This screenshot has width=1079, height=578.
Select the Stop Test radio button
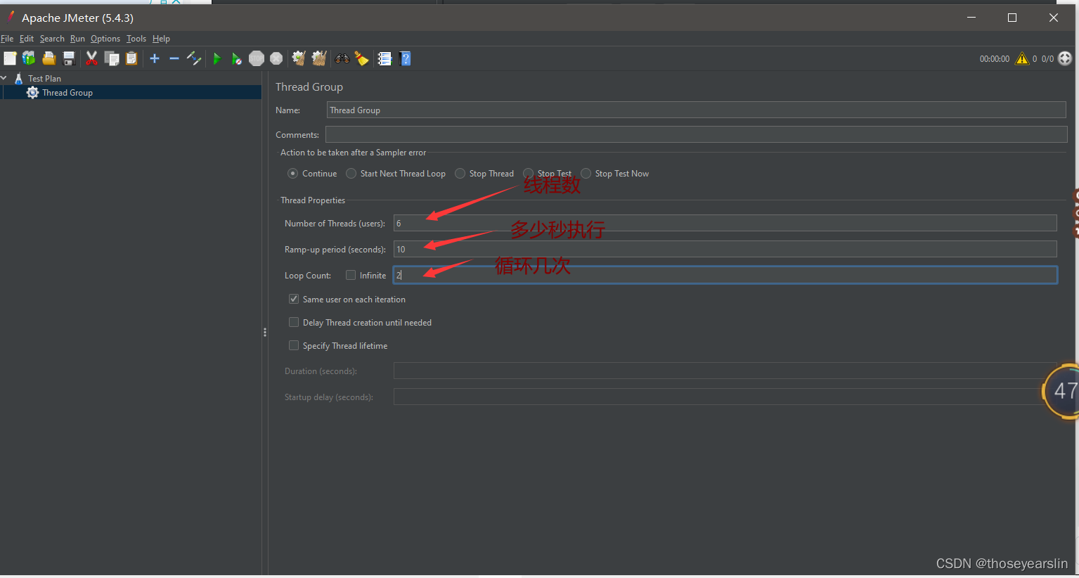tap(528, 173)
